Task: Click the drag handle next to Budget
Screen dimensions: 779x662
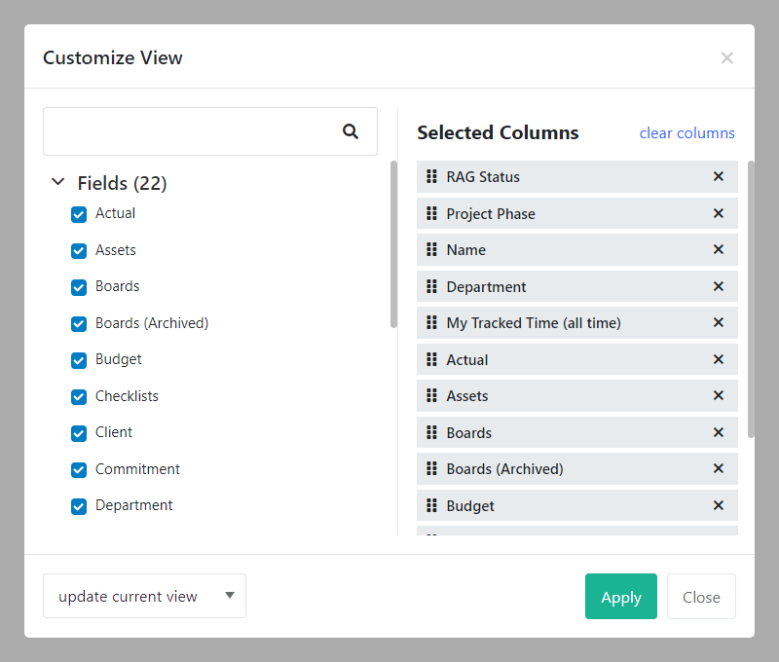Action: (x=432, y=505)
